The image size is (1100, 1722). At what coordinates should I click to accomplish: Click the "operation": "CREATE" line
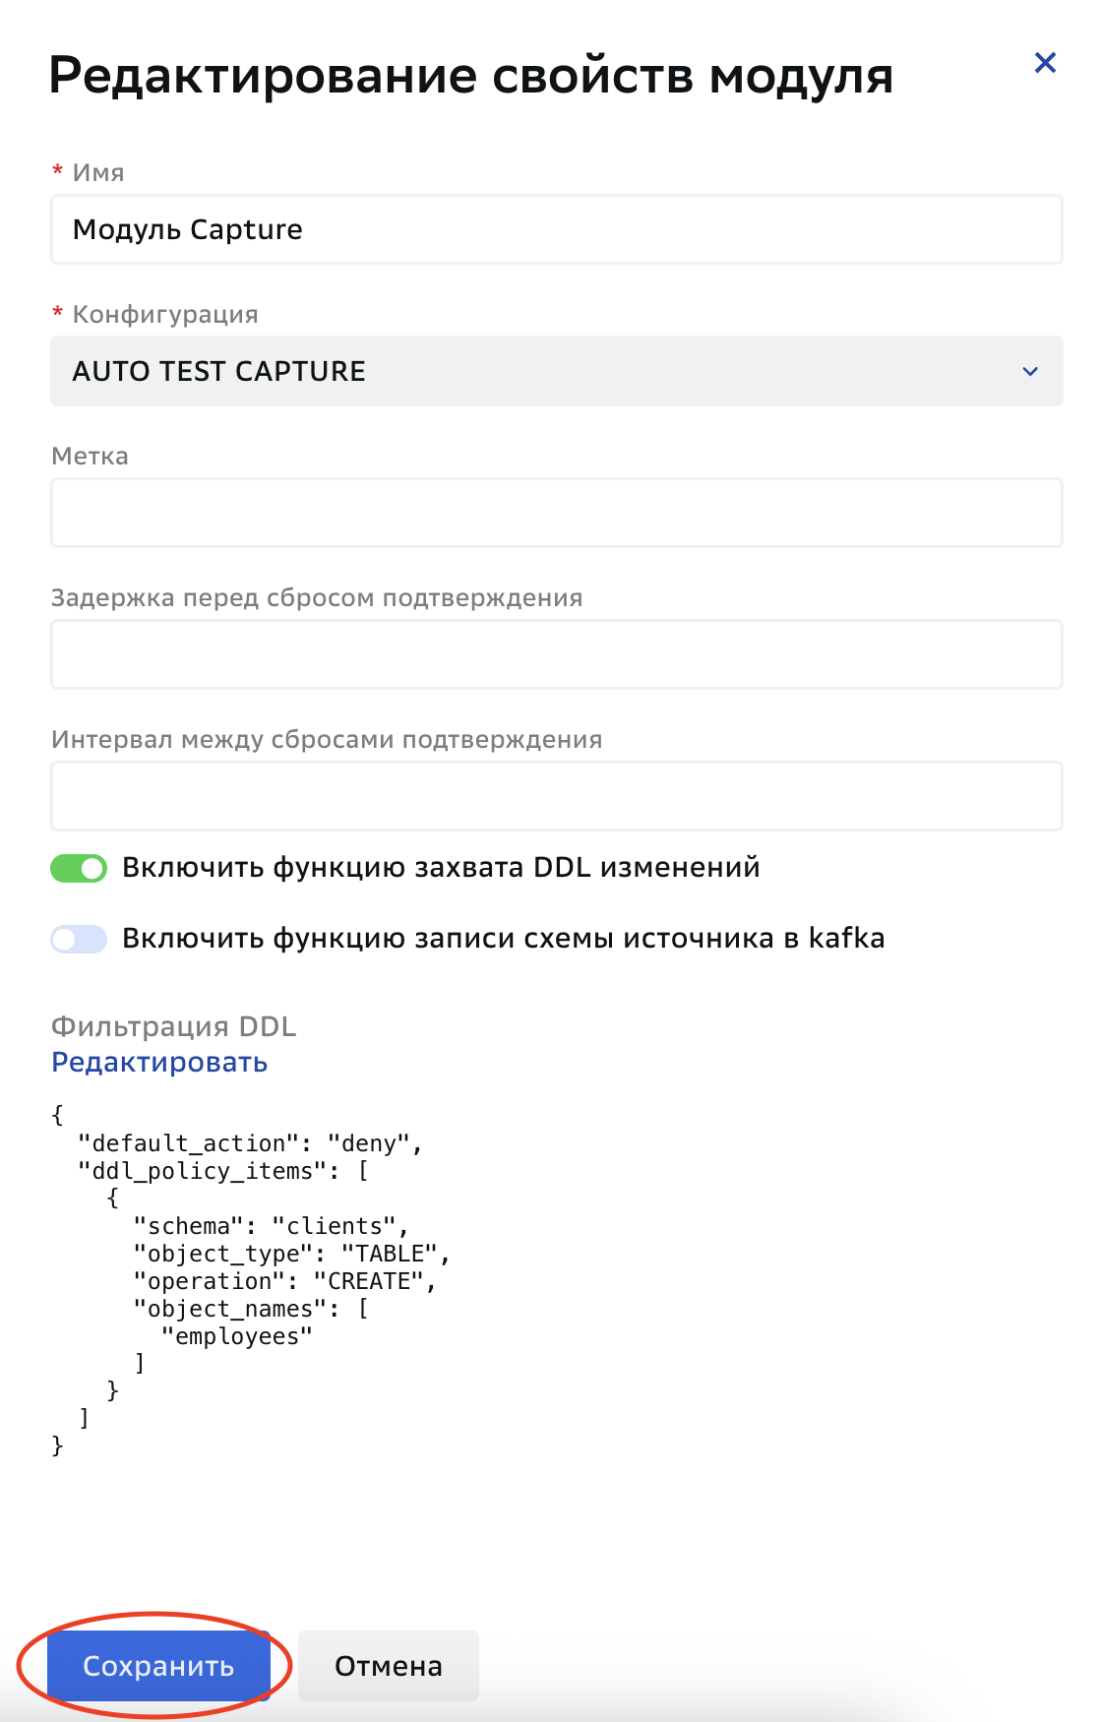284,1281
